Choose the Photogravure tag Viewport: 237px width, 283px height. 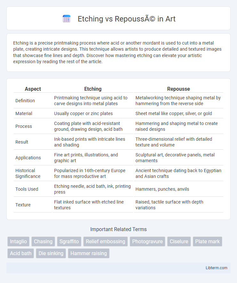(x=148, y=241)
